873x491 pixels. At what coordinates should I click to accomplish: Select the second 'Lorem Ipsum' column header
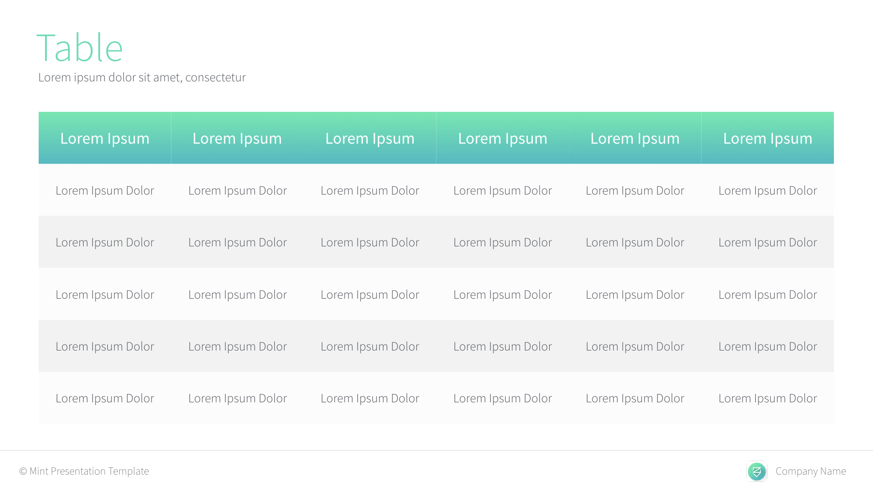(237, 138)
